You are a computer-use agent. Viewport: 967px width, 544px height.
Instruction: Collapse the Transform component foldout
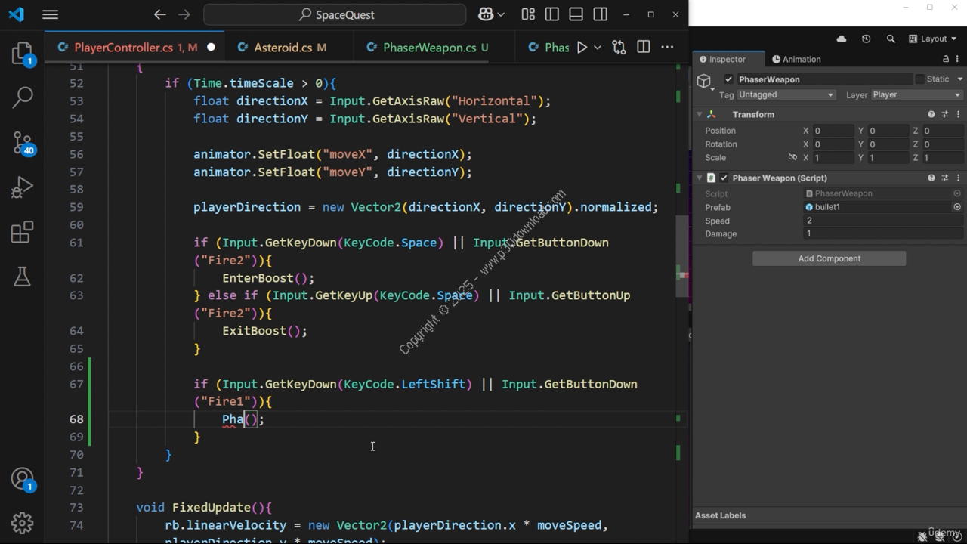point(699,114)
